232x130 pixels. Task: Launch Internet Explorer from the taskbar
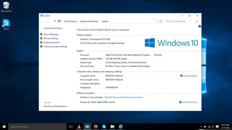[121, 127]
